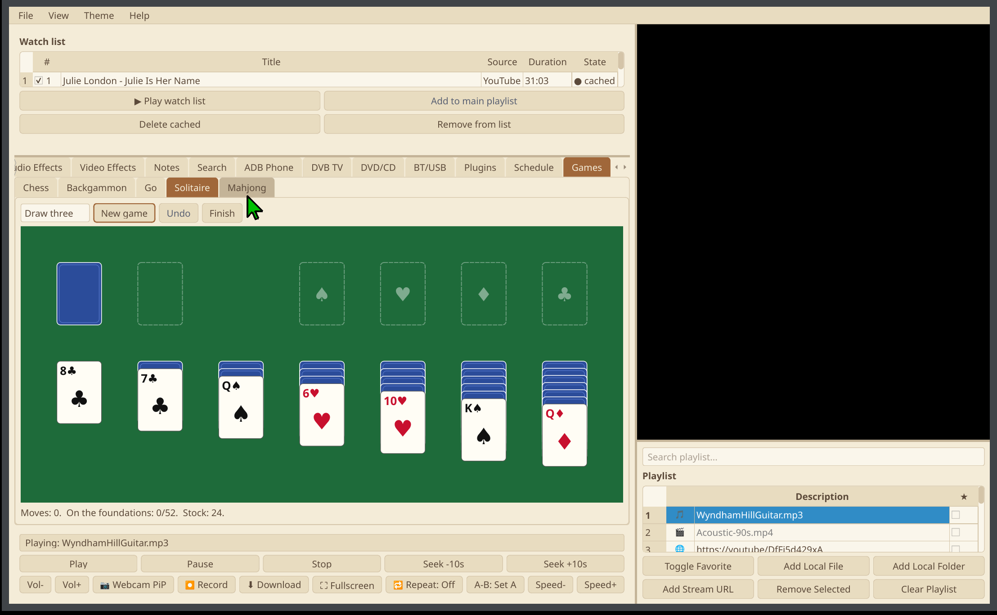
Task: Click the Webcam PiP button
Action: (x=133, y=585)
